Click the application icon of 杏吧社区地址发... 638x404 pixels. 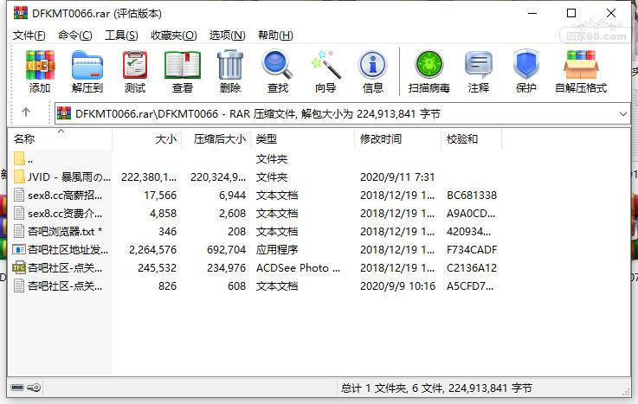tap(19, 249)
